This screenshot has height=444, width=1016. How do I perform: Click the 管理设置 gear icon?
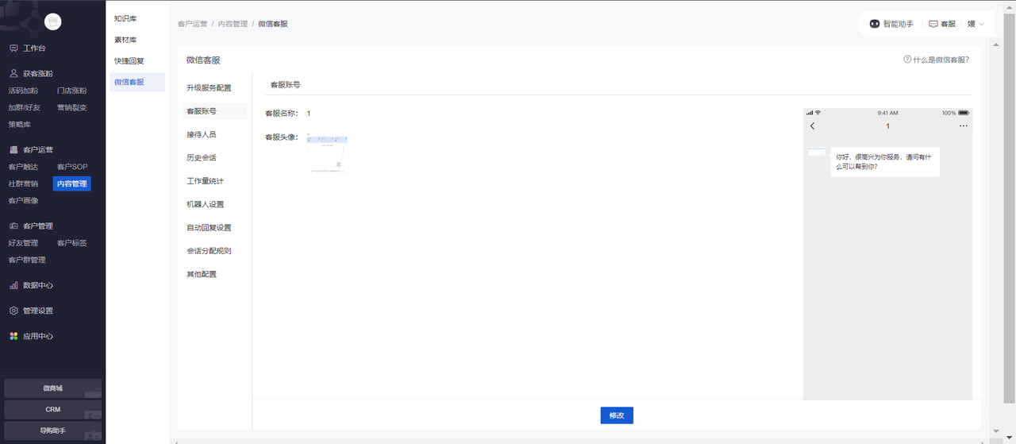(x=13, y=311)
